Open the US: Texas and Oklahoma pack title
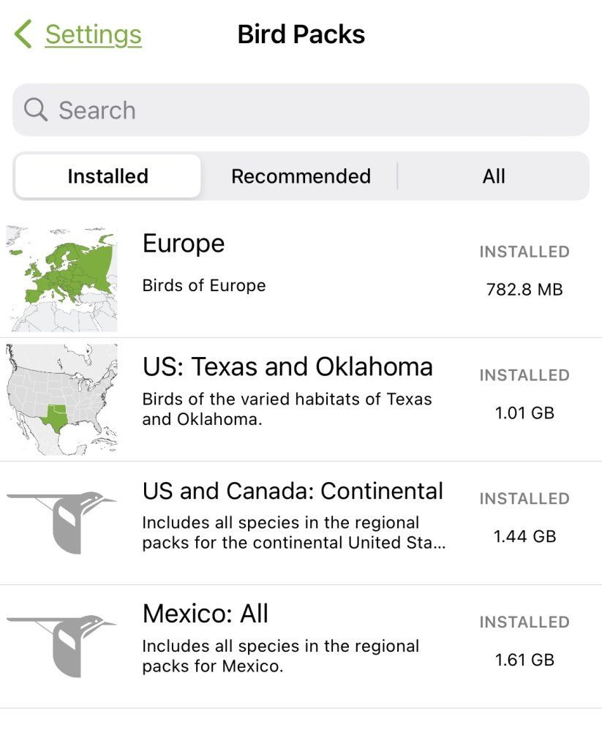Screen dimensions: 602x749 tap(287, 366)
